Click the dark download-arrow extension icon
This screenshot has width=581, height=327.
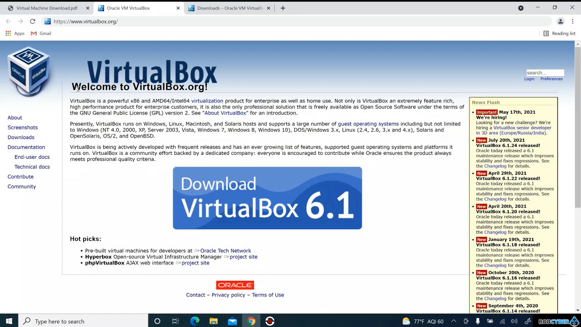[521, 8]
